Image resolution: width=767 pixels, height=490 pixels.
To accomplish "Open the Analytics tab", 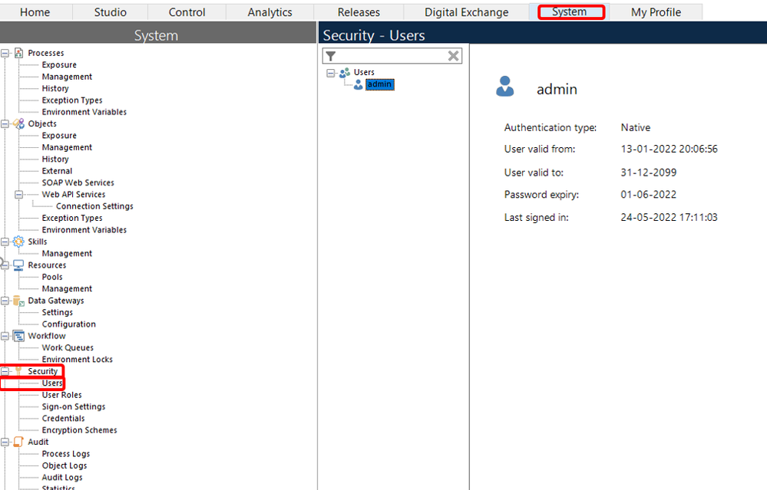I will coord(269,12).
